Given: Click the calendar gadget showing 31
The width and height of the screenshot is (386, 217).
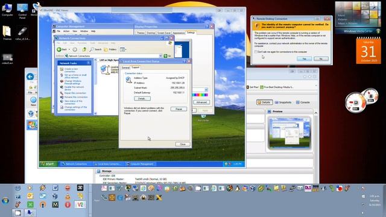Looking at the screenshot, I should [x=369, y=51].
